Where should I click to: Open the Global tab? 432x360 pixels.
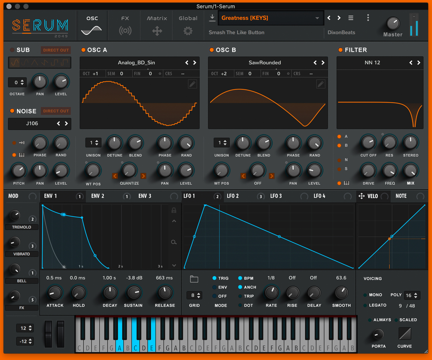[x=188, y=25]
